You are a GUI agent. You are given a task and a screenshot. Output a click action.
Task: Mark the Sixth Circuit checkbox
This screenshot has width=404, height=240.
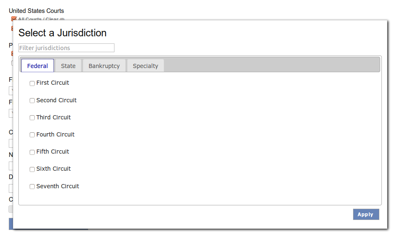tap(32, 169)
